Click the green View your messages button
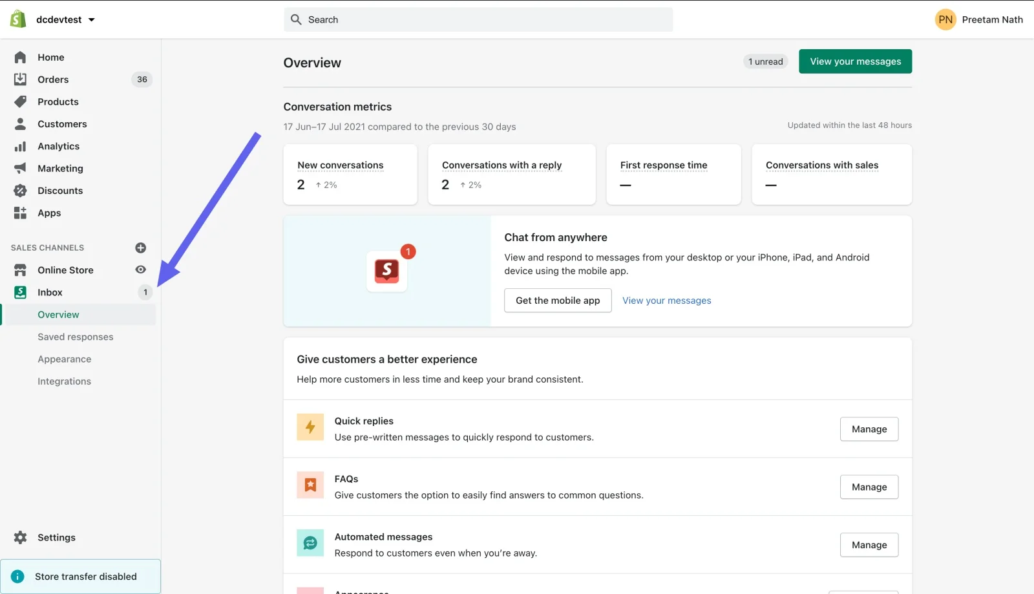Viewport: 1034px width, 594px height. [x=855, y=61]
